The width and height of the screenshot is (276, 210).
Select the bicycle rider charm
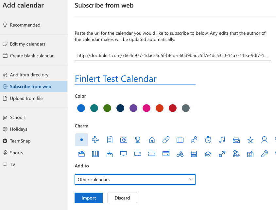(x=180, y=154)
